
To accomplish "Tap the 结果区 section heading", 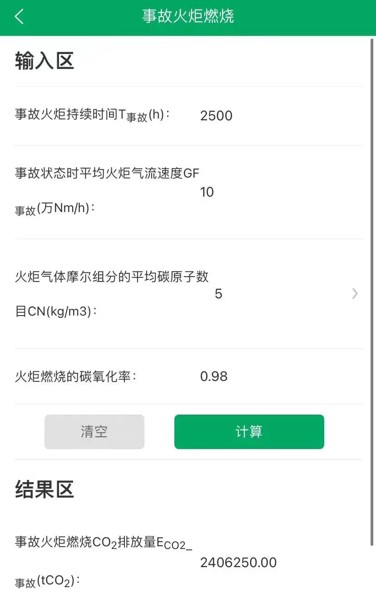I will [45, 489].
